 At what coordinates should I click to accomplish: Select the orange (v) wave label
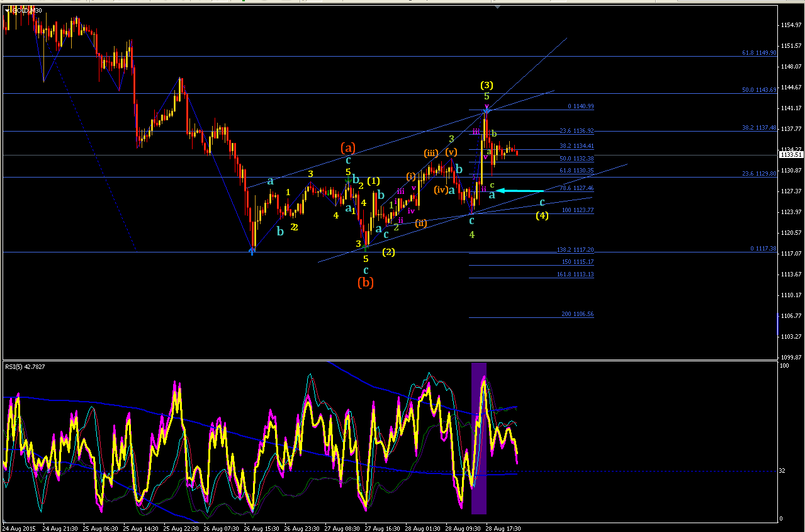click(x=451, y=152)
